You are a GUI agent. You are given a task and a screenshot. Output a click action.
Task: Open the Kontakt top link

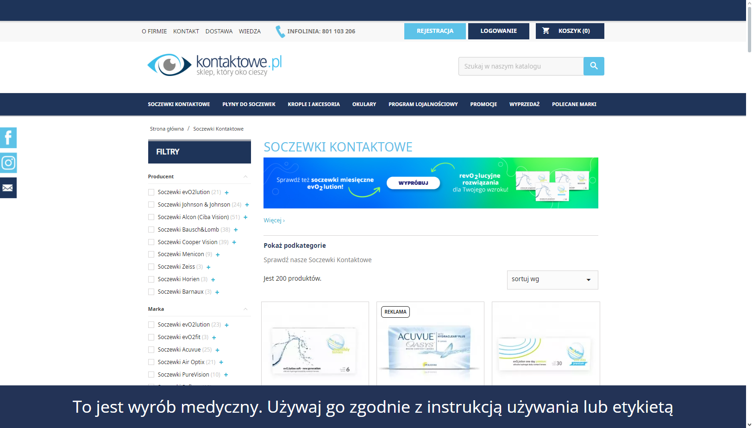[186, 31]
